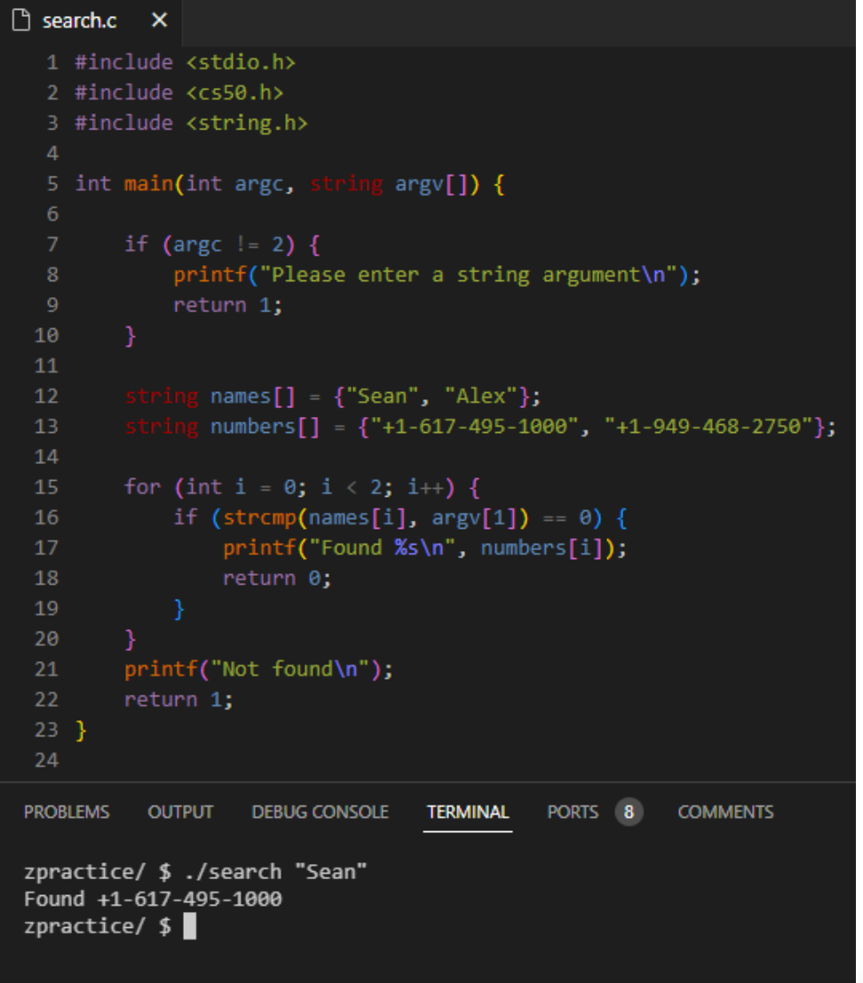Open the DEBUG CONSOLE tab
Image resolution: width=863 pixels, height=983 pixels.
pos(320,812)
